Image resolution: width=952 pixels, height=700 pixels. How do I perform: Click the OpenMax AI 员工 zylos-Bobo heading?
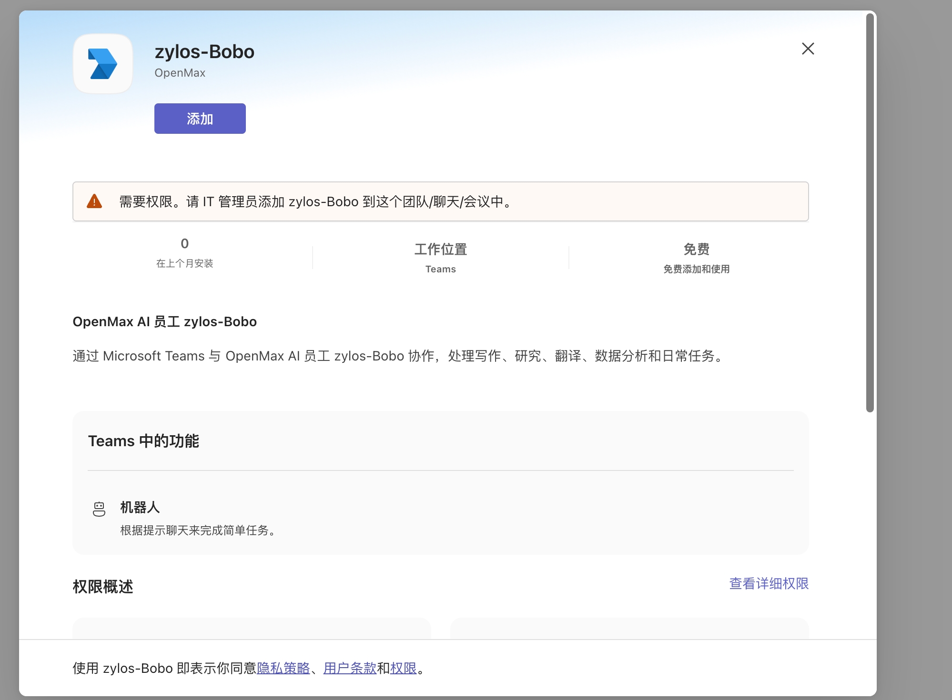point(164,321)
